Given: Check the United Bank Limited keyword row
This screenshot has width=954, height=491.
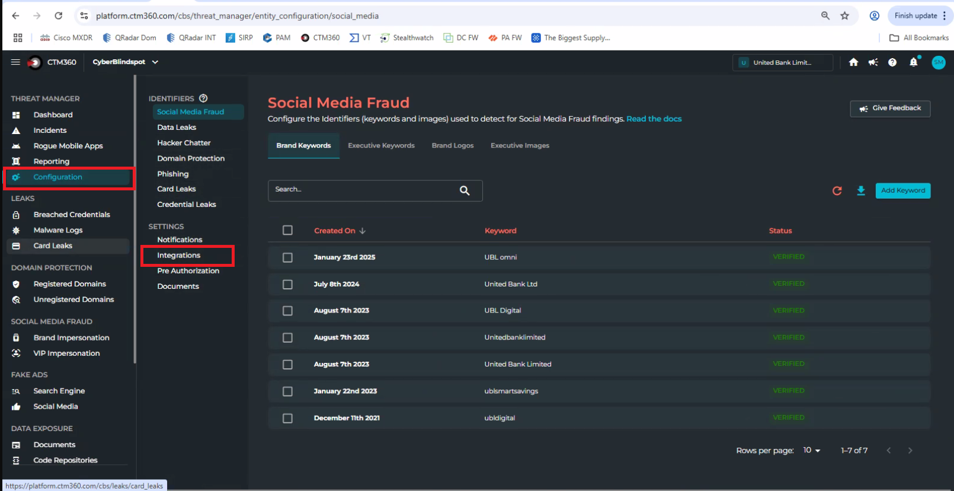Looking at the screenshot, I should click(287, 364).
